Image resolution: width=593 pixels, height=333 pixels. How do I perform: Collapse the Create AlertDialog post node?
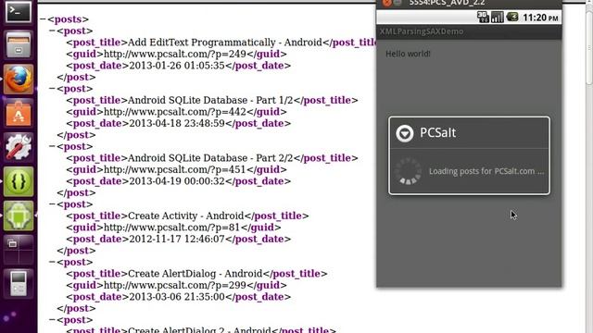[x=52, y=262]
